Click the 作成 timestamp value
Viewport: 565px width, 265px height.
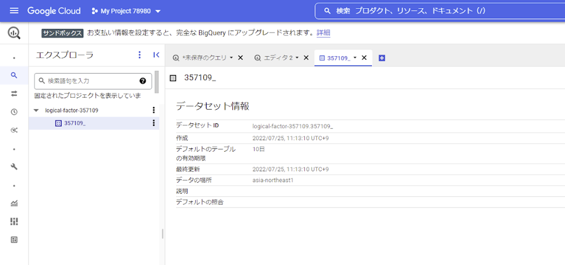[290, 138]
